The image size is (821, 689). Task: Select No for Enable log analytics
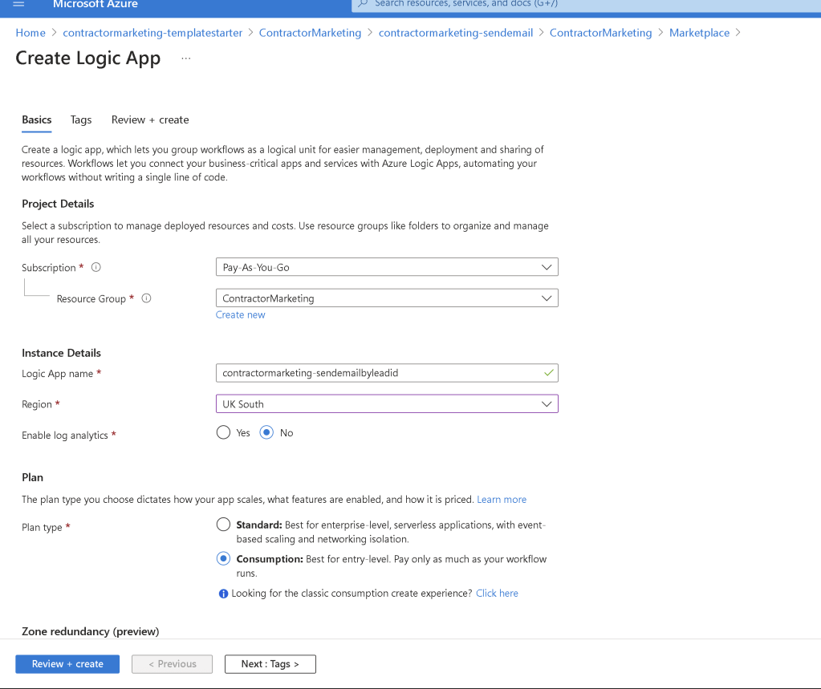click(x=266, y=432)
